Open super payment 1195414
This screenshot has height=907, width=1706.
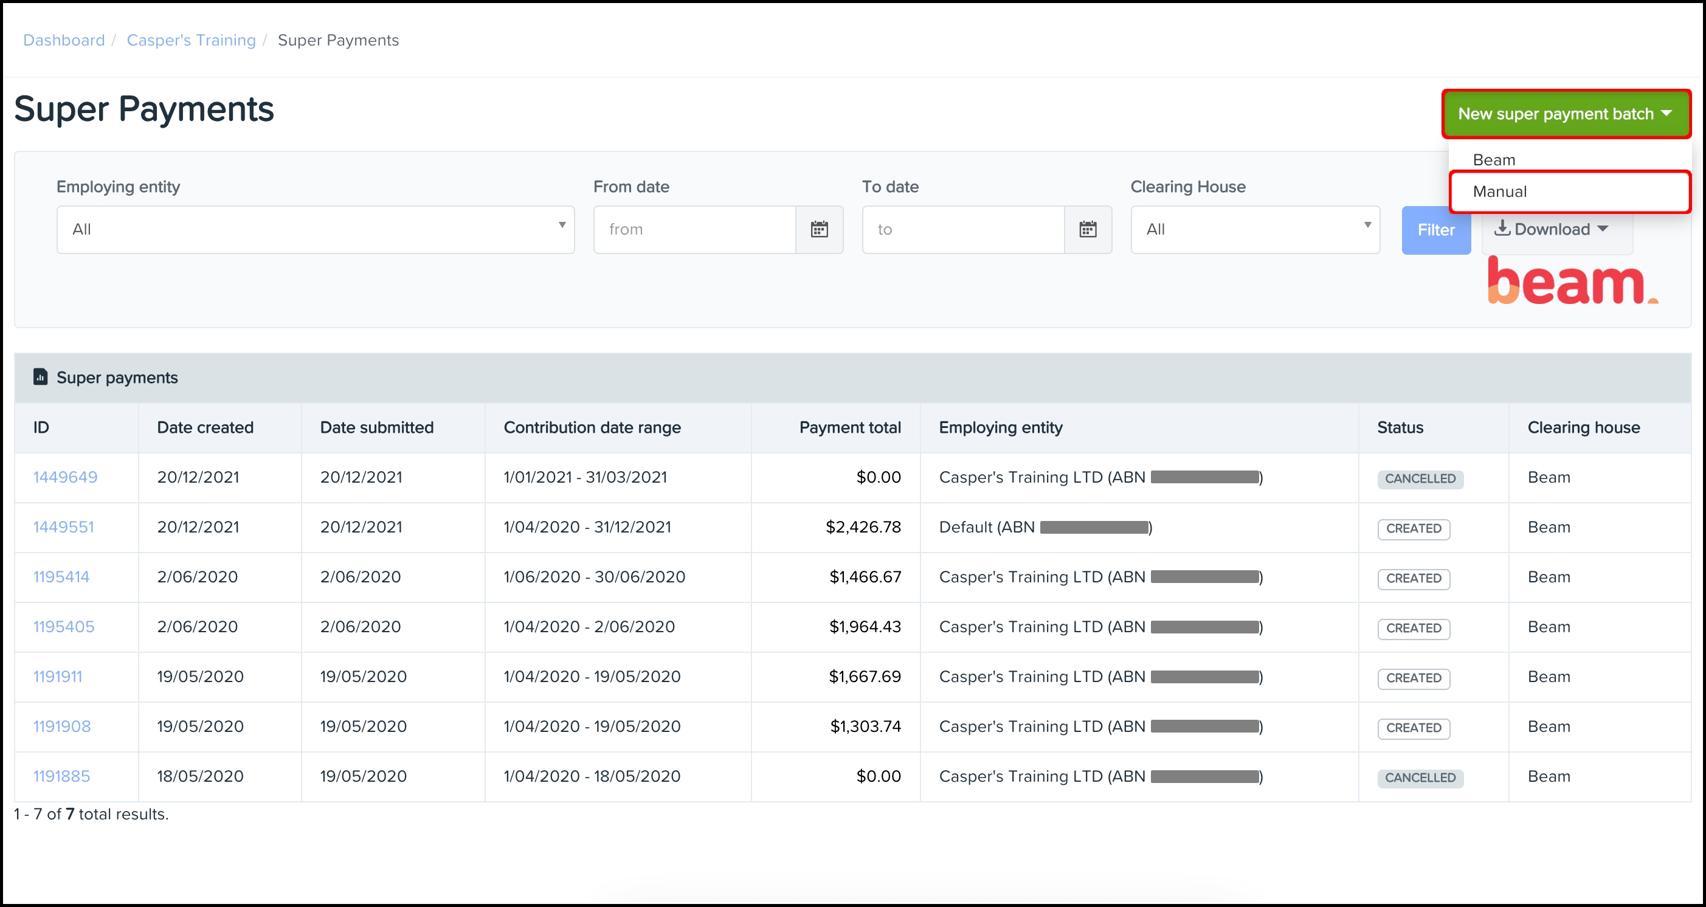(61, 577)
